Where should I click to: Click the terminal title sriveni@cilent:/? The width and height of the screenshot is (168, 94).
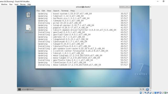click(x=83, y=7)
